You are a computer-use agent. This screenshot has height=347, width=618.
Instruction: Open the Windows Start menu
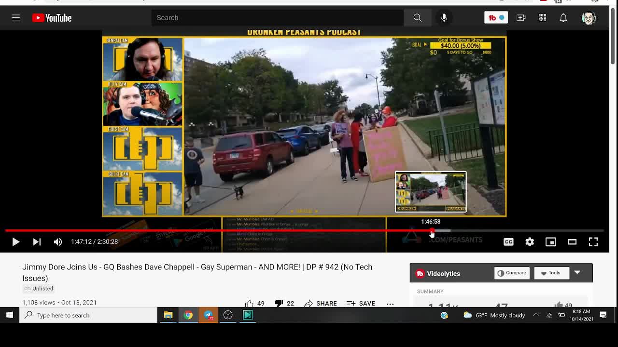(10, 315)
